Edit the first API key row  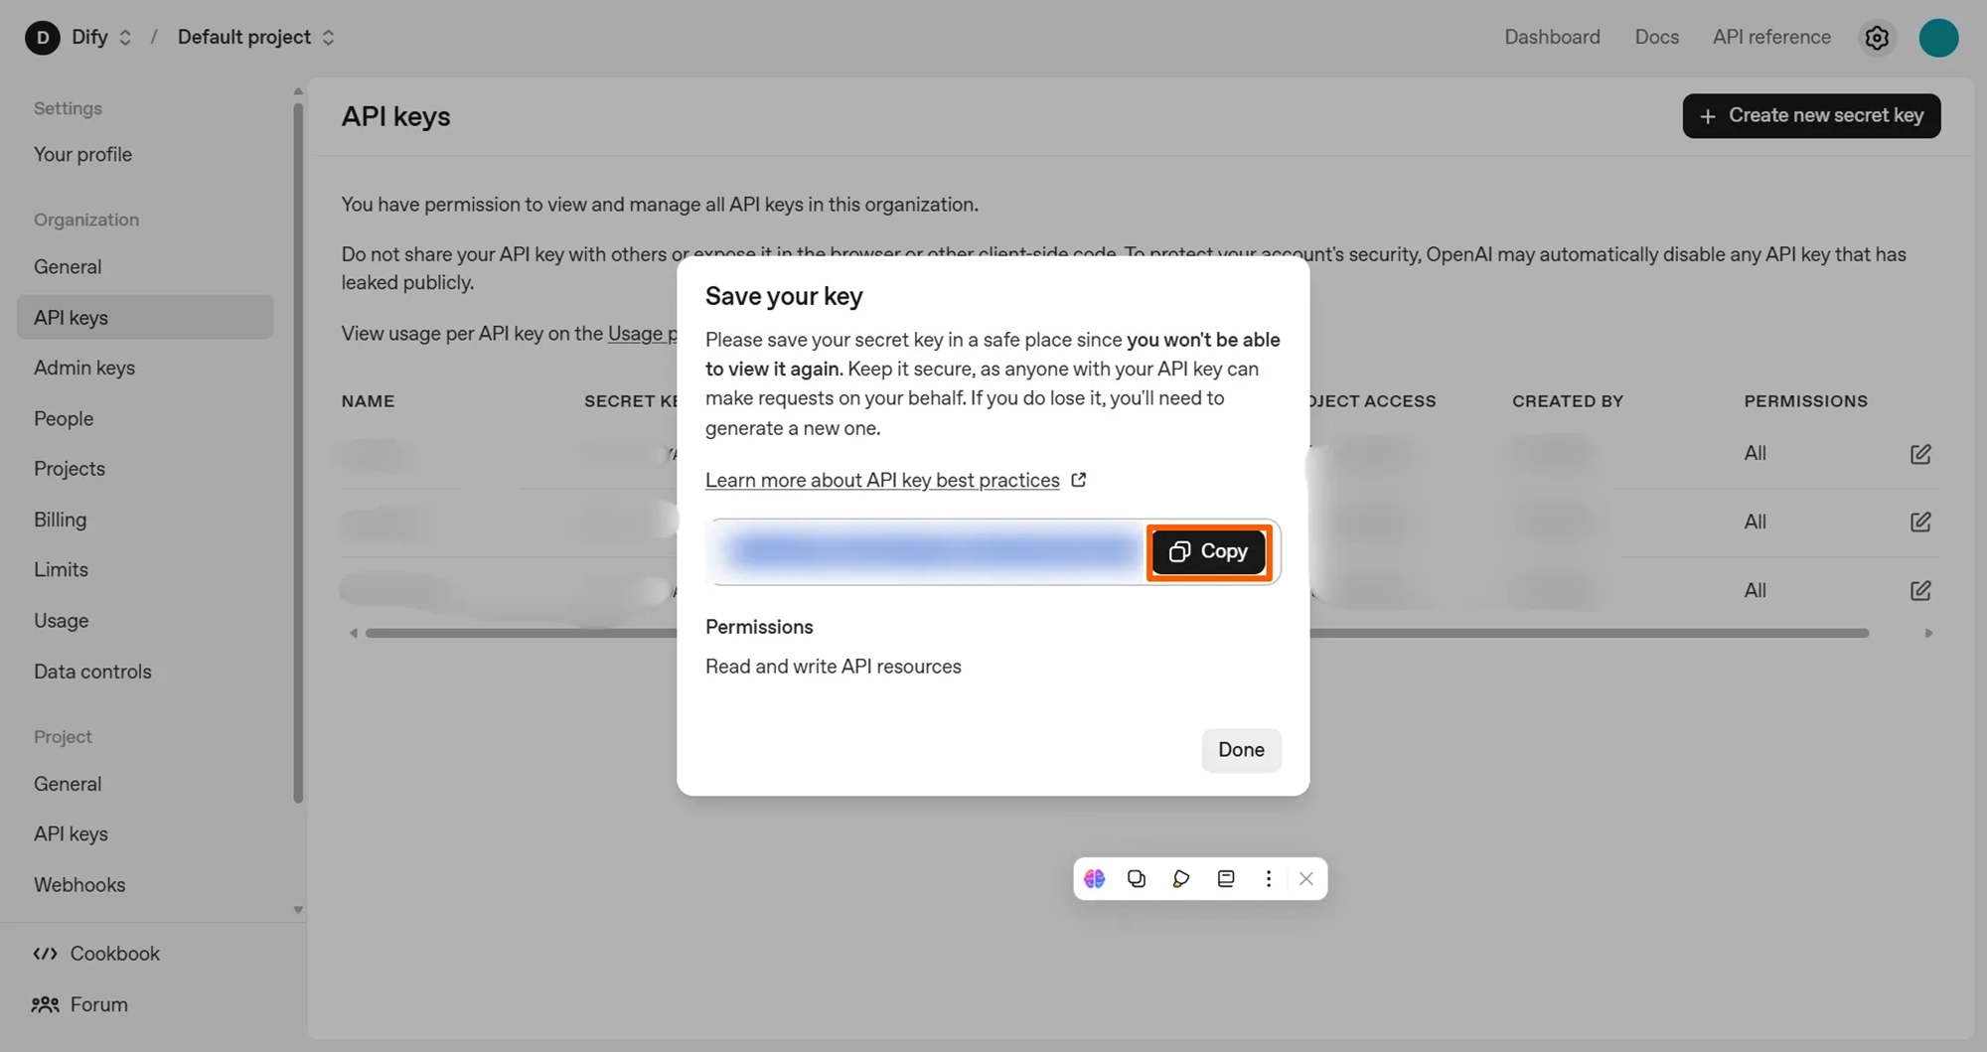coord(1919,454)
